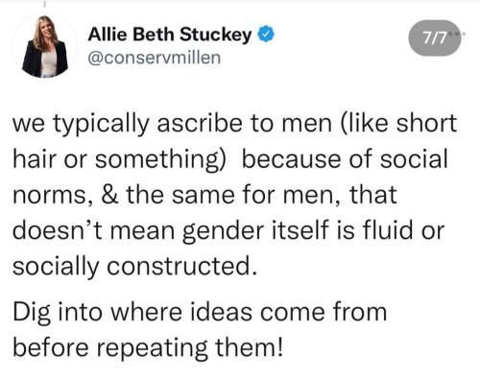
Task: Click the ampersand after 'norms,'
Action: click(110, 195)
